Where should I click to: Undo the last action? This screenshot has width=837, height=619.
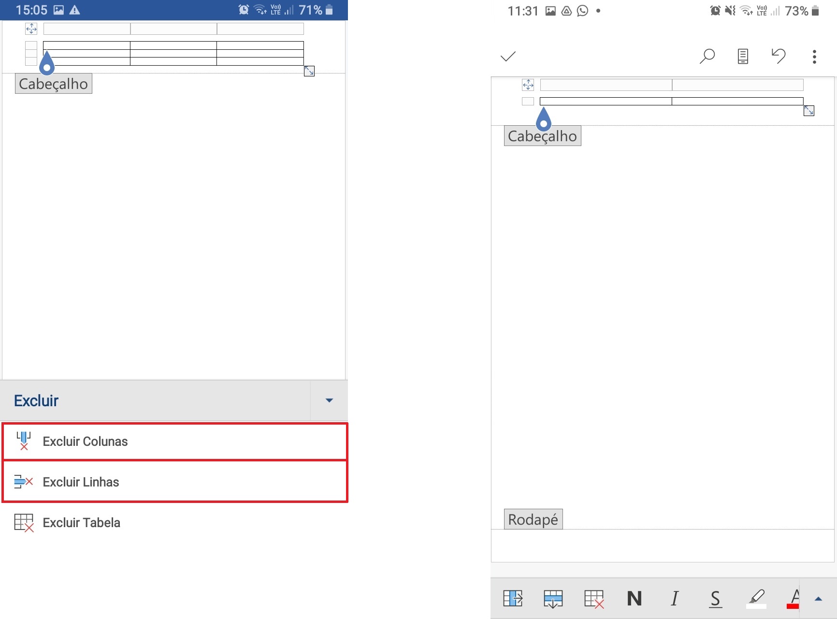[x=779, y=57]
